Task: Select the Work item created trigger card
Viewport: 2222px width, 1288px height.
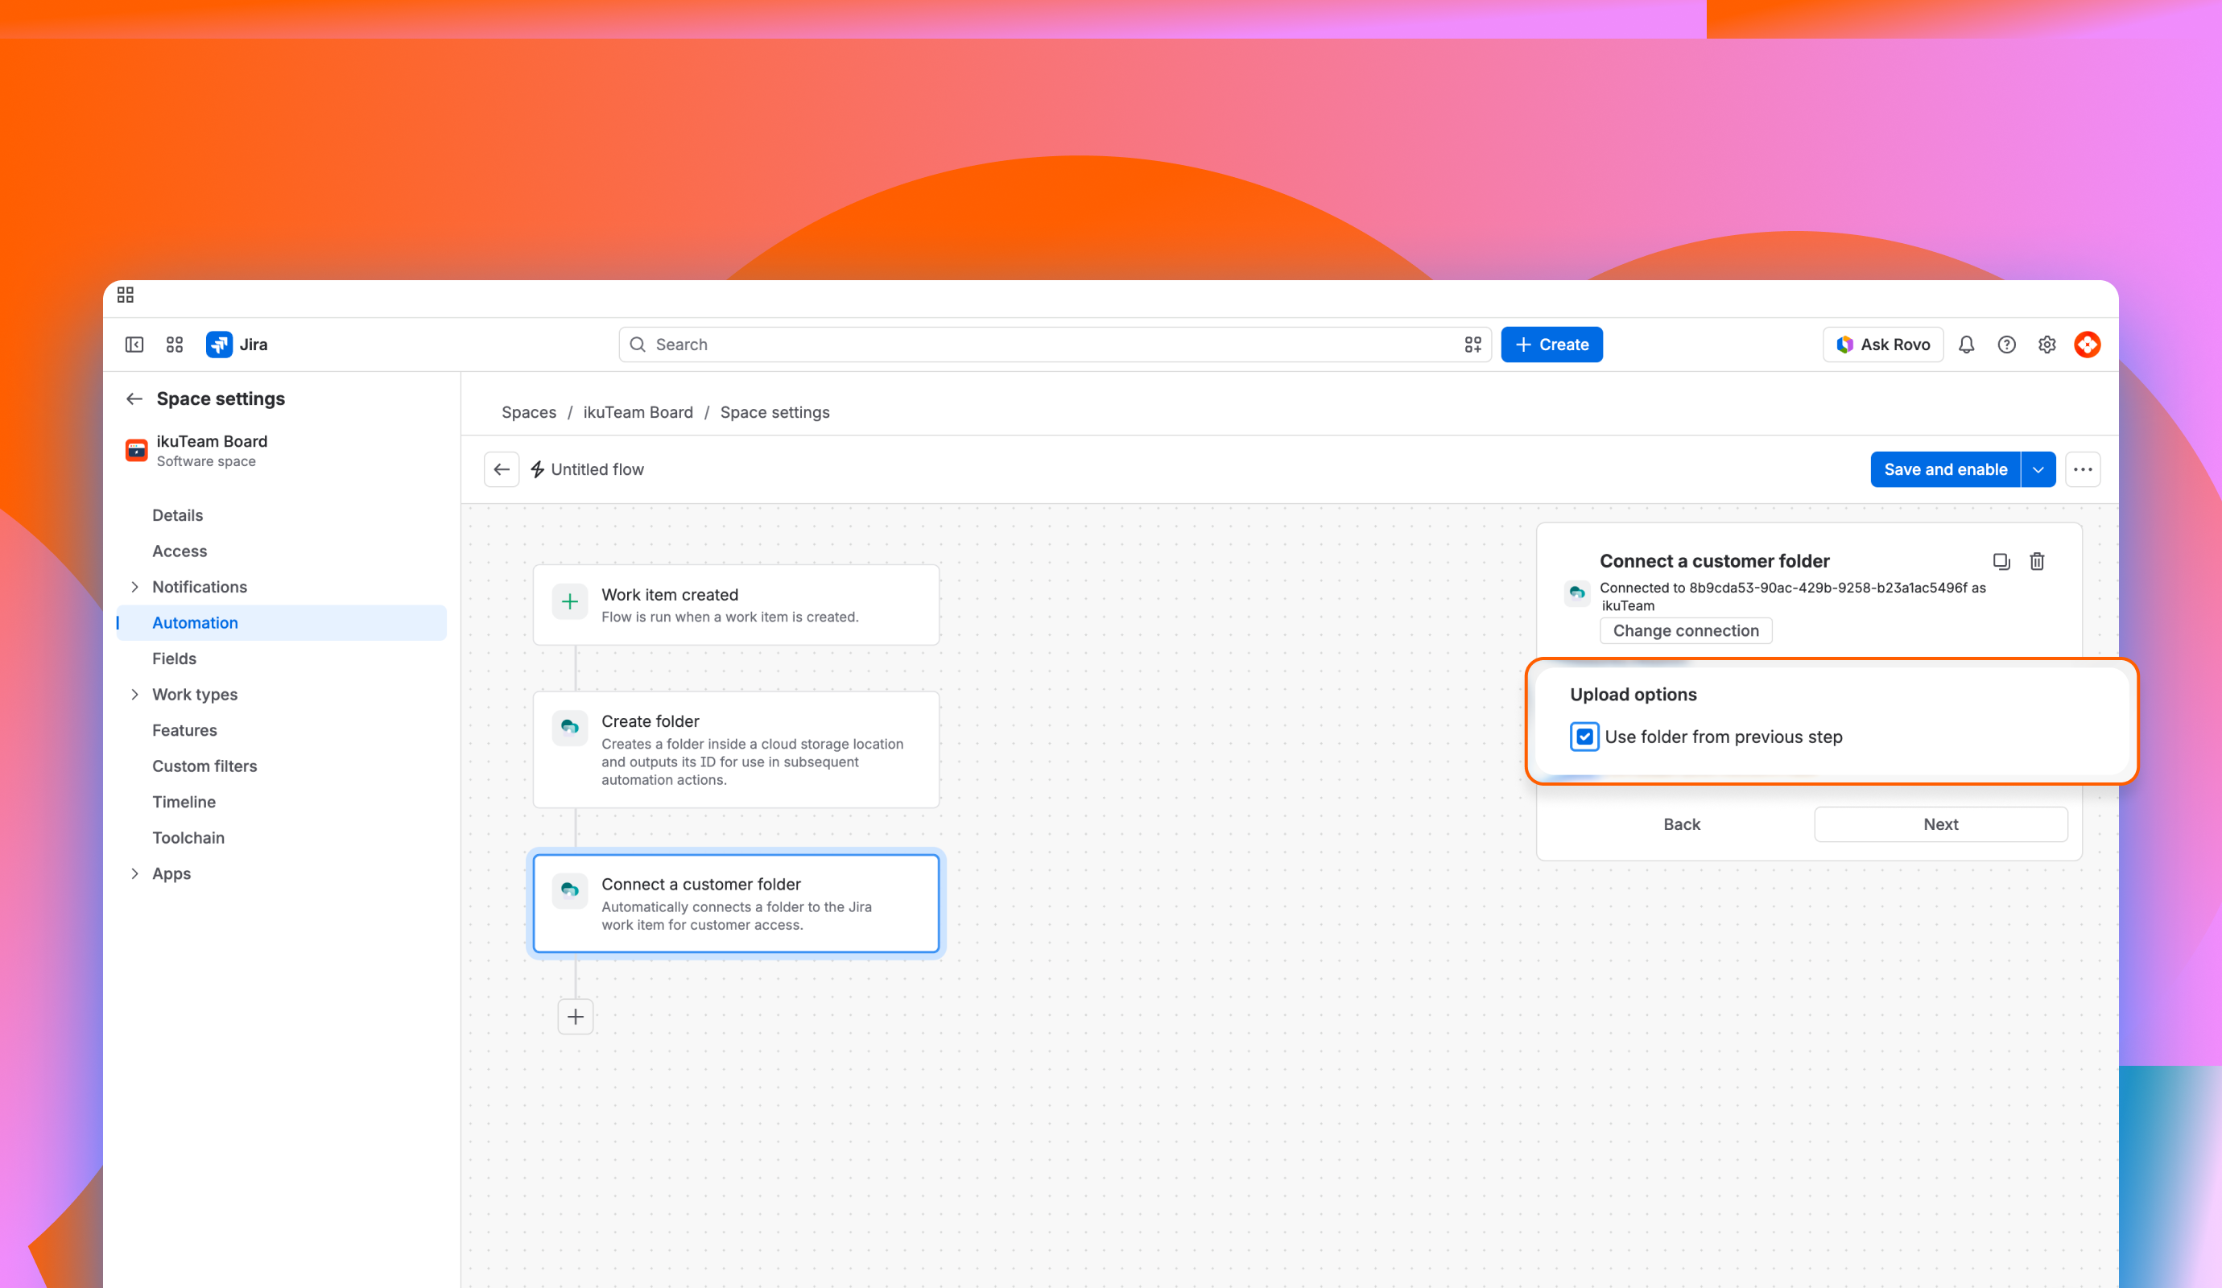Action: (x=737, y=605)
